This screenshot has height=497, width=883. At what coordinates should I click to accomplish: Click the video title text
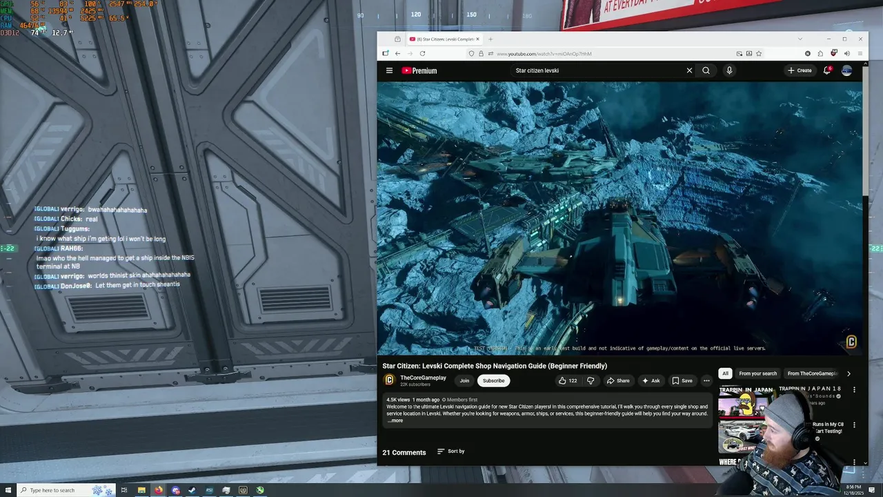pyautogui.click(x=495, y=366)
